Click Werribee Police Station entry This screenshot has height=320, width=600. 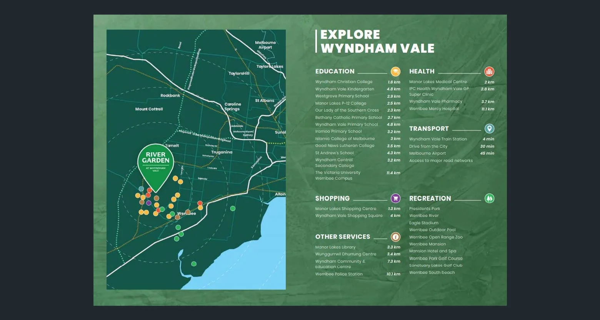click(x=339, y=274)
